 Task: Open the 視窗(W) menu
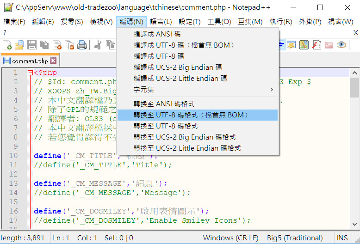coord(341,22)
